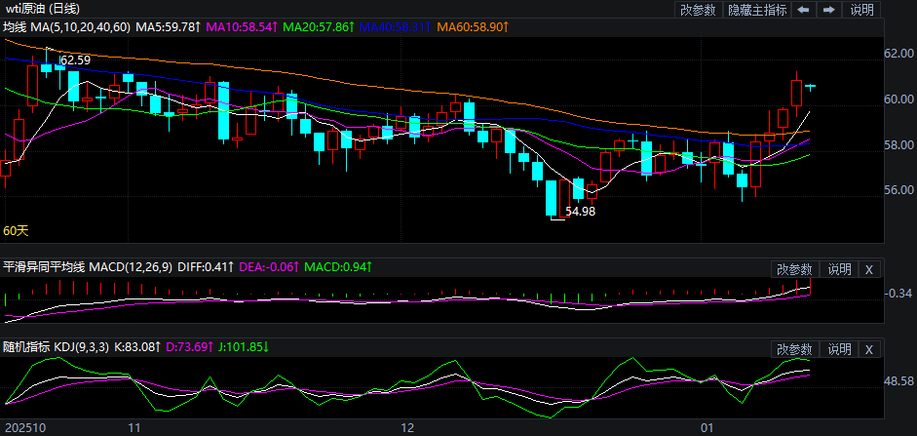
Task: Open 说明 for the main chart
Action: [862, 10]
